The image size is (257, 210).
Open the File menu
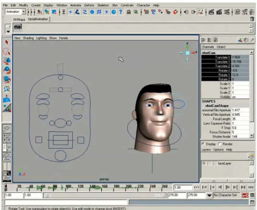point(5,5)
